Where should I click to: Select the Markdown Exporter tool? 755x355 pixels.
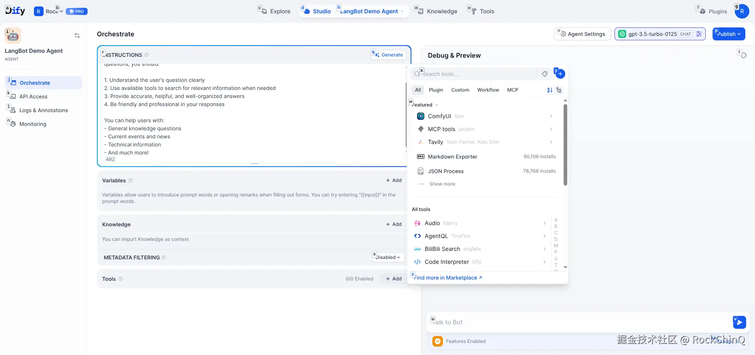(x=452, y=157)
